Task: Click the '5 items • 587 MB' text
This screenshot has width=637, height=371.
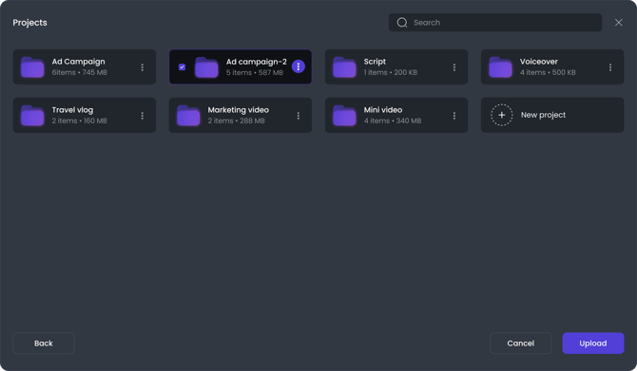Action: (255, 72)
